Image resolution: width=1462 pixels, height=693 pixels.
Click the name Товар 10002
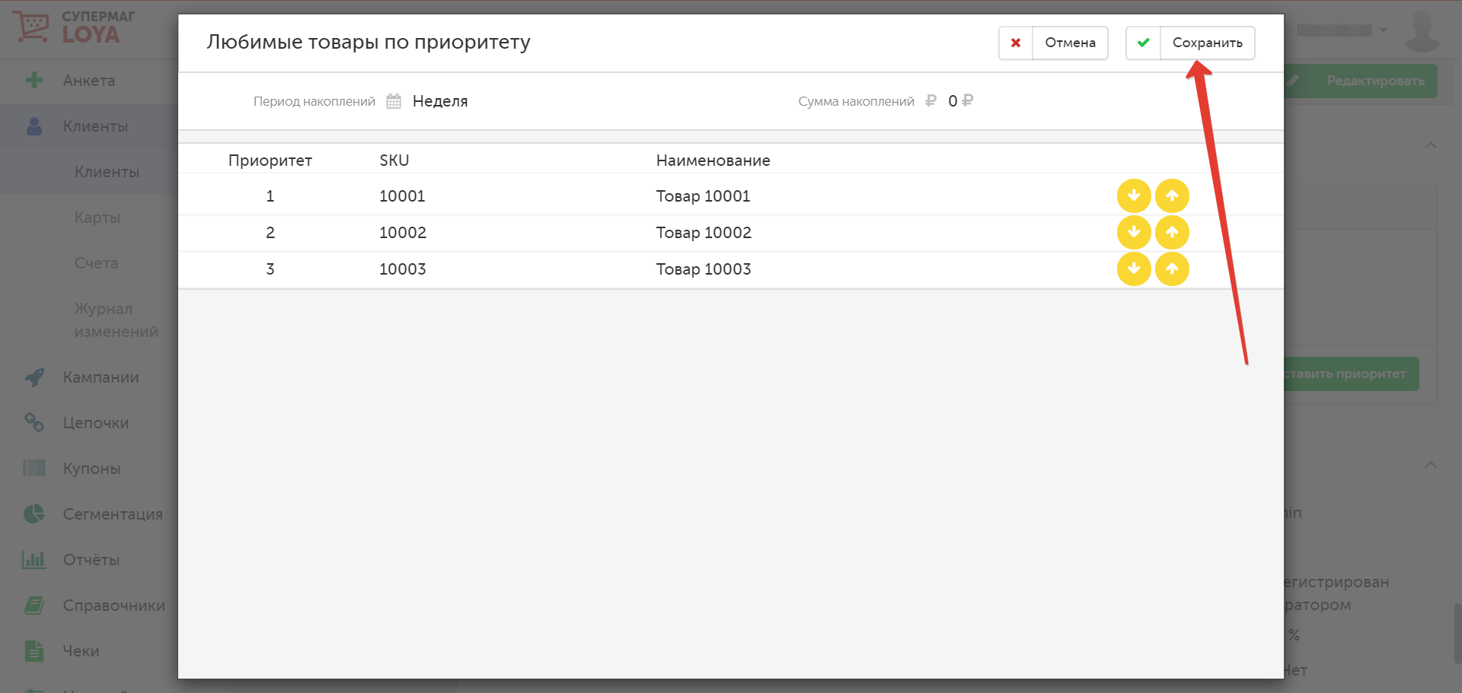tap(704, 233)
